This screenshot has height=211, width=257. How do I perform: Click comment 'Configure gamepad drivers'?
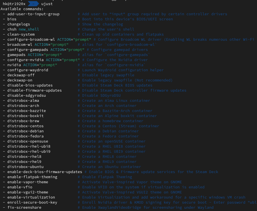point(120,49)
